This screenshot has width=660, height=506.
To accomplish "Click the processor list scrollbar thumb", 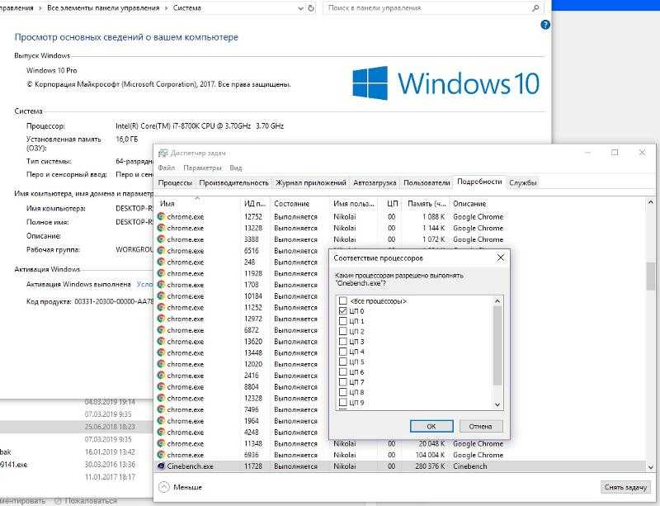I will (497, 345).
